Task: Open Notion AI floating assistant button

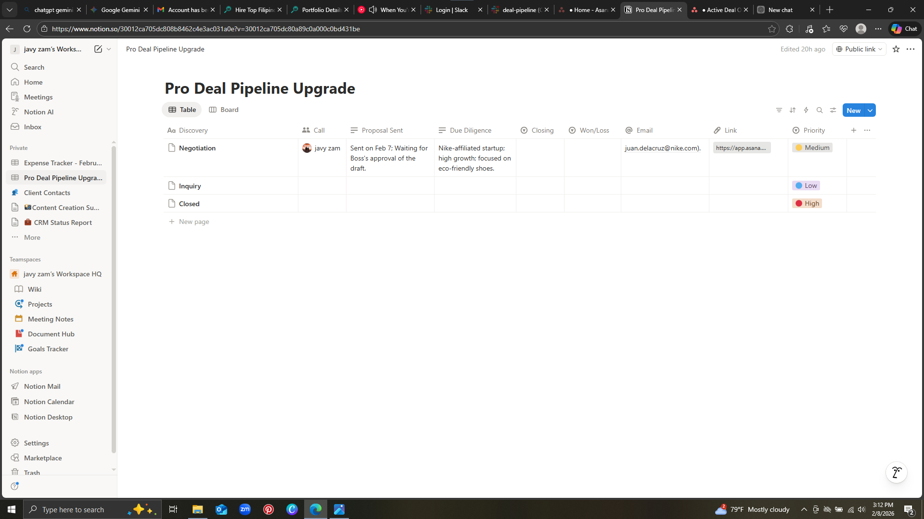Action: (896, 473)
